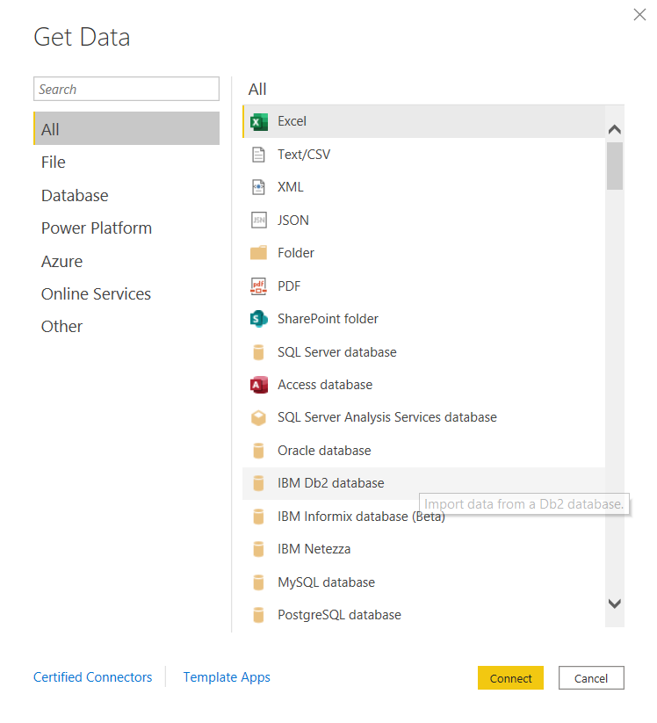Choose the PDF label

289,286
